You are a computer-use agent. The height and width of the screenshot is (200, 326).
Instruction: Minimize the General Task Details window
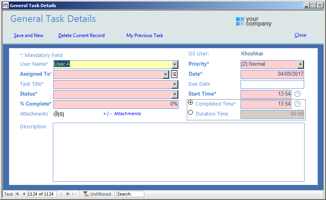click(x=307, y=6)
